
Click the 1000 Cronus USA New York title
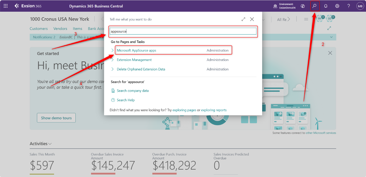(x=59, y=19)
